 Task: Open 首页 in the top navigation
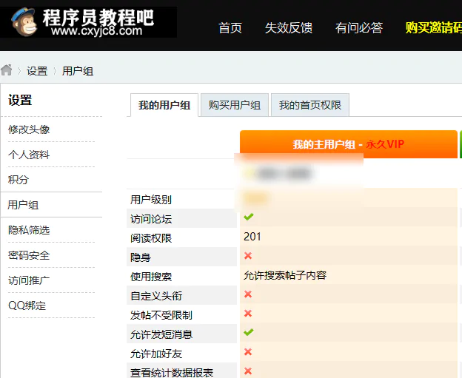click(x=230, y=28)
